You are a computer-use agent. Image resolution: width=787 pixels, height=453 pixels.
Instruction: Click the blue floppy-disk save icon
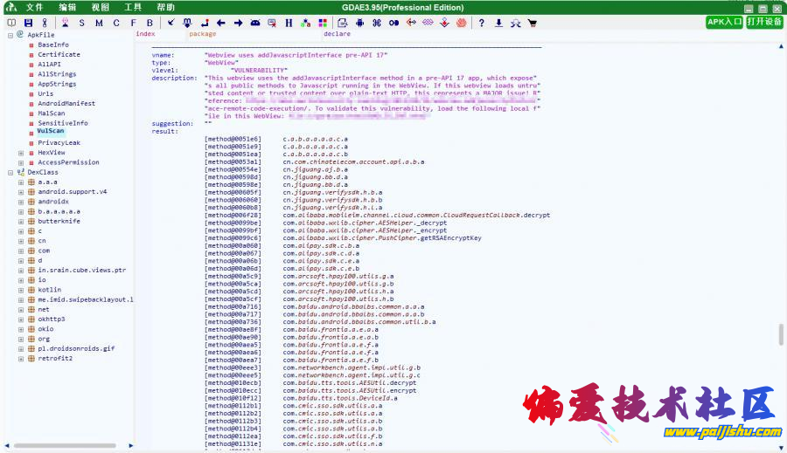tap(28, 23)
